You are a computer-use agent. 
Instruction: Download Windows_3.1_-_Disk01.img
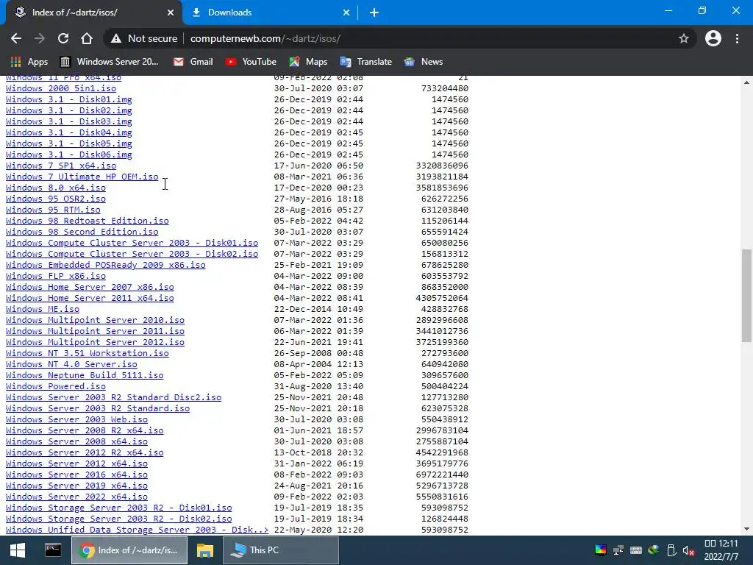point(68,99)
